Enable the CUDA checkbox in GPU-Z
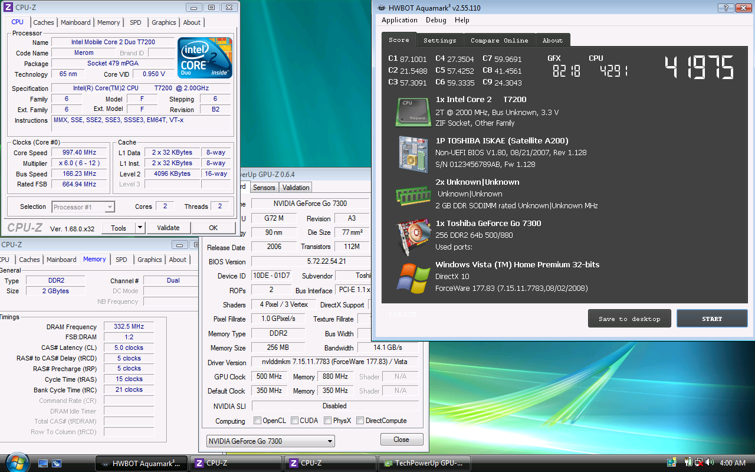Viewport: 755px width, 472px height. point(294,421)
